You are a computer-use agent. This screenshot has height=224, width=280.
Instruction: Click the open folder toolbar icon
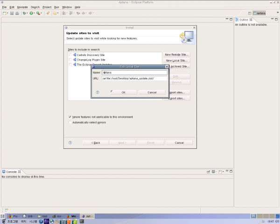click(55, 13)
